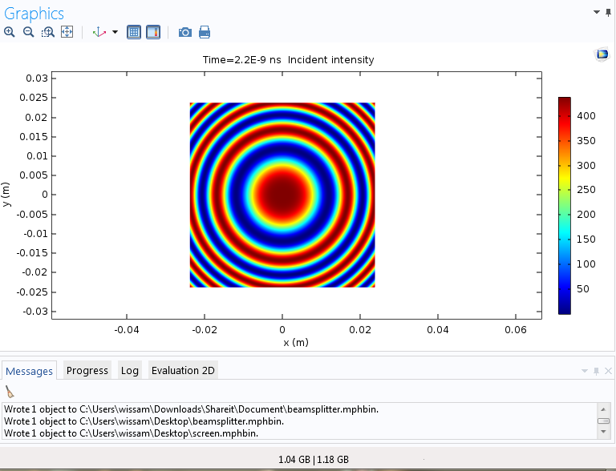Open the Messages panel options dropdown arrow

[x=584, y=371]
